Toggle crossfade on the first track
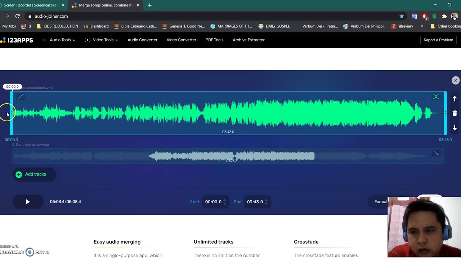461x259 pixels. tap(436, 96)
